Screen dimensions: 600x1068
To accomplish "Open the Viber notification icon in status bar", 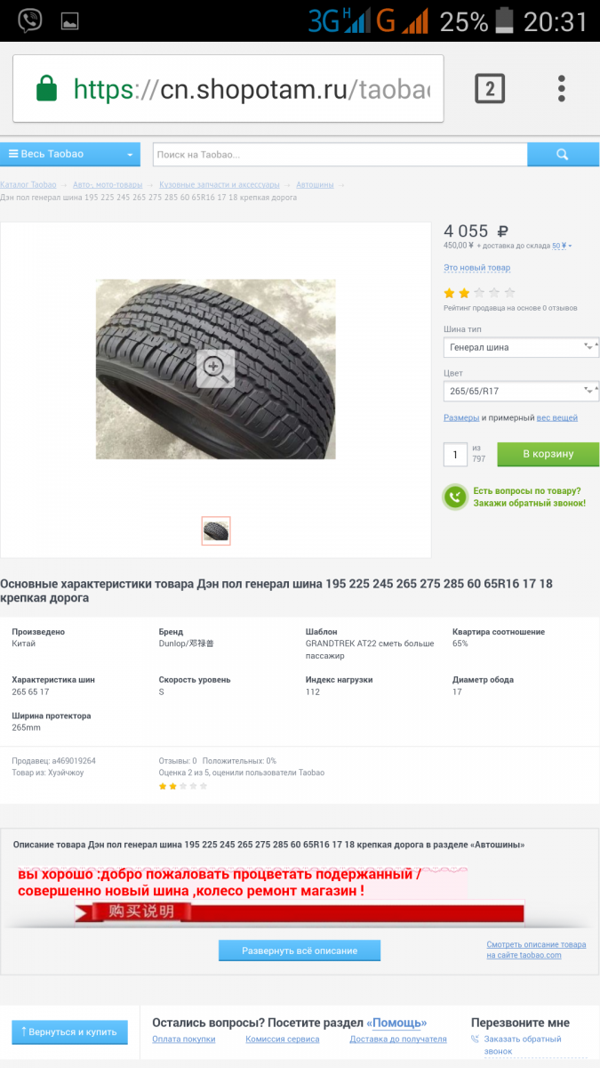I will click(30, 20).
